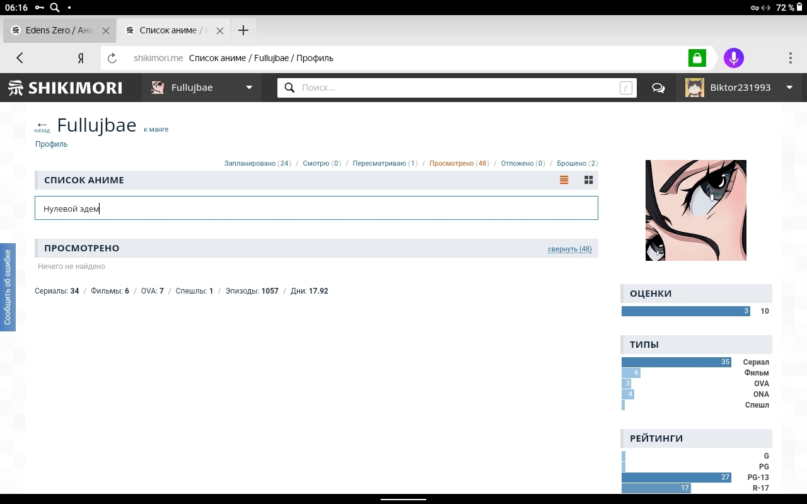This screenshot has height=504, width=807.
Task: Go back with the browser arrow
Action: [20, 58]
